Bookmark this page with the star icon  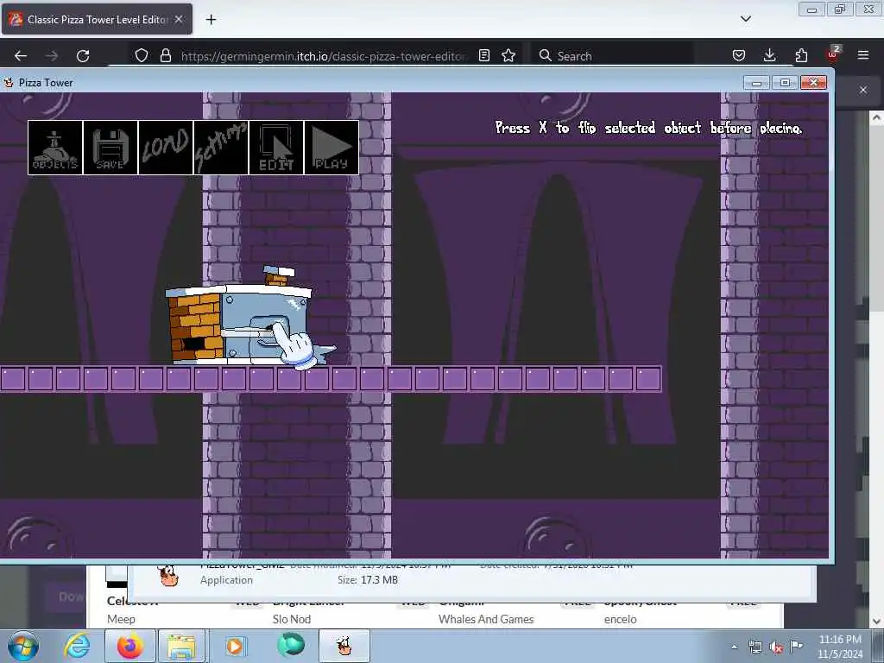click(508, 55)
